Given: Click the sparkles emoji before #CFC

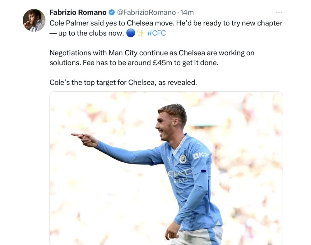Looking at the screenshot, I should (x=141, y=33).
